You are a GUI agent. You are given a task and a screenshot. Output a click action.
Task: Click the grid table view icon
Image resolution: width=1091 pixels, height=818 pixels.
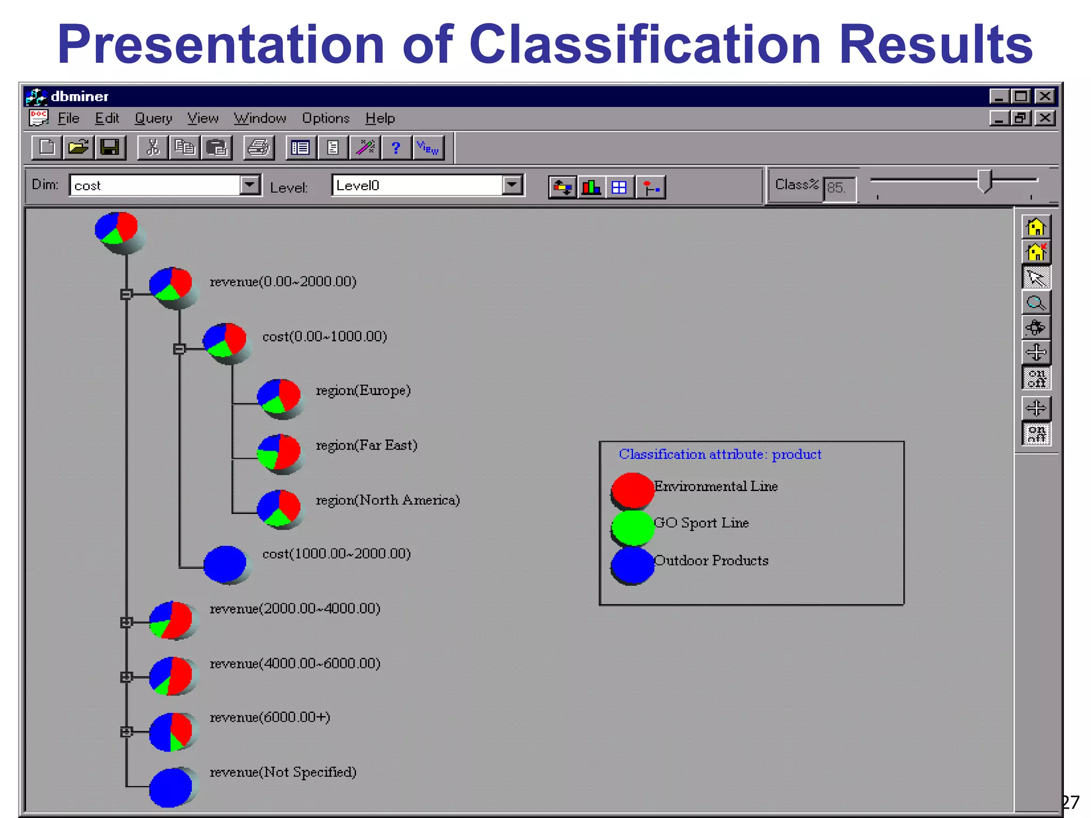[x=619, y=187]
